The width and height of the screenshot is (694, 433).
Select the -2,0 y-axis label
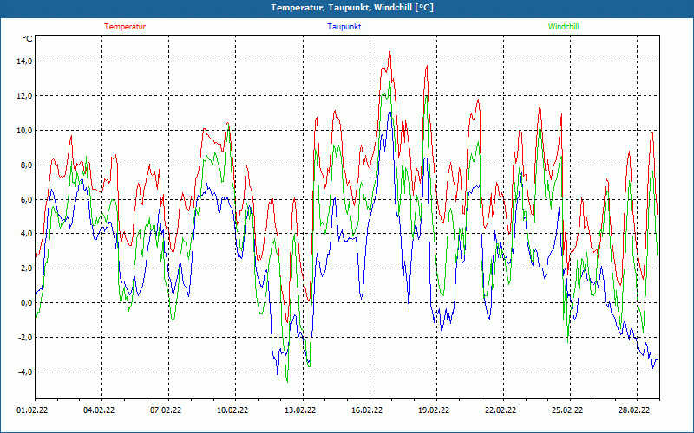[x=23, y=338]
